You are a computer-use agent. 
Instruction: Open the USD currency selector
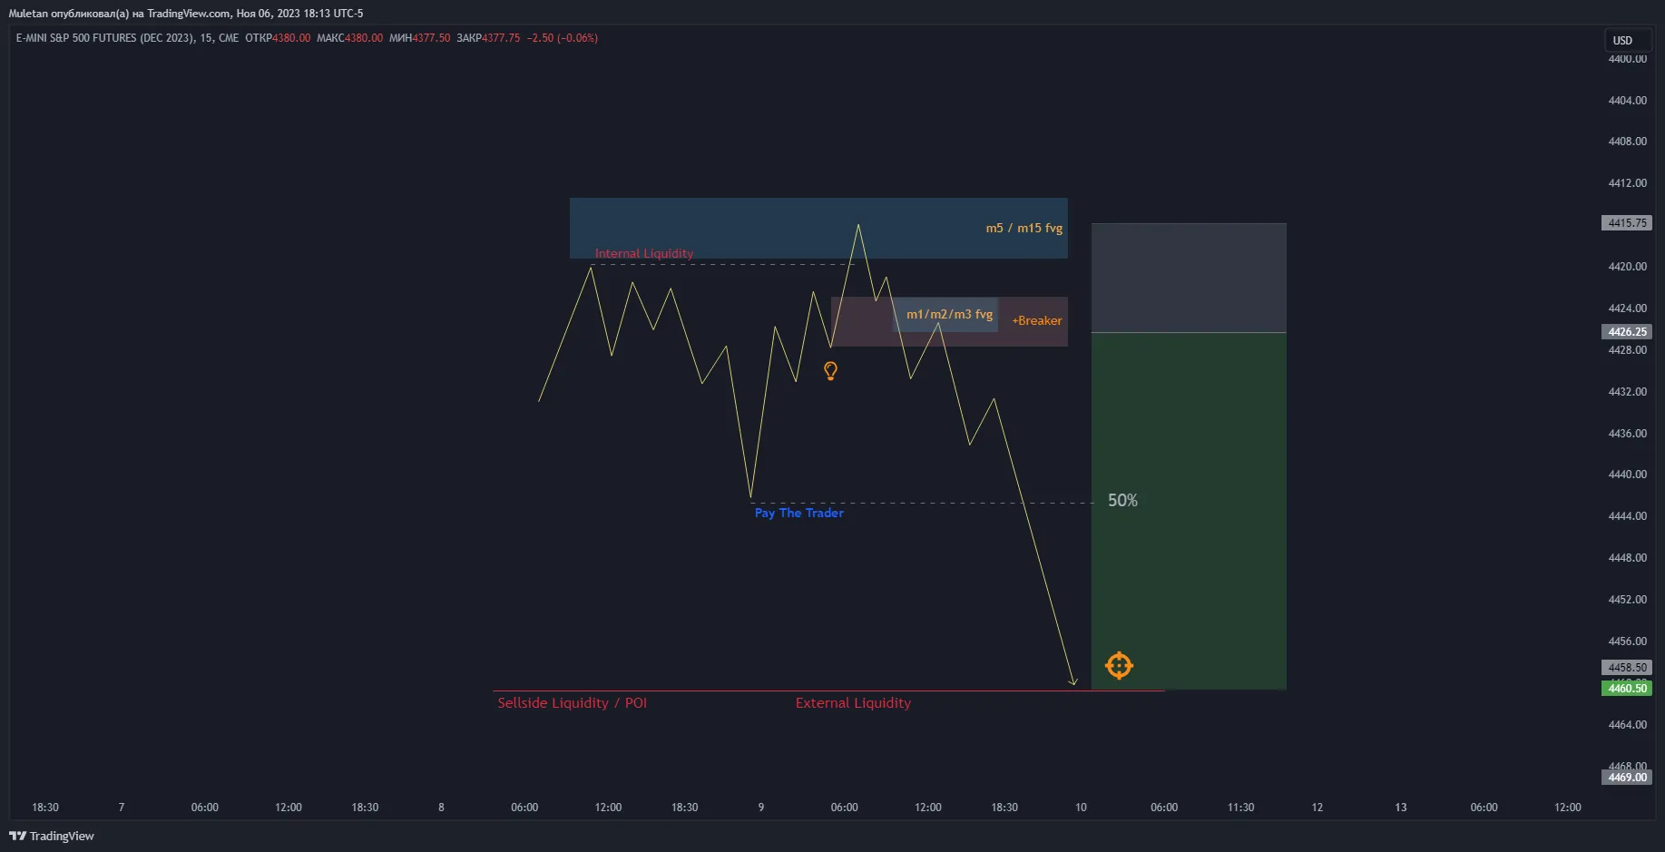click(x=1622, y=41)
